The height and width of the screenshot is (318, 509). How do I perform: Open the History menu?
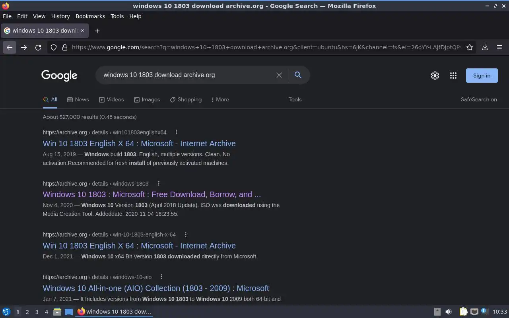60,16
